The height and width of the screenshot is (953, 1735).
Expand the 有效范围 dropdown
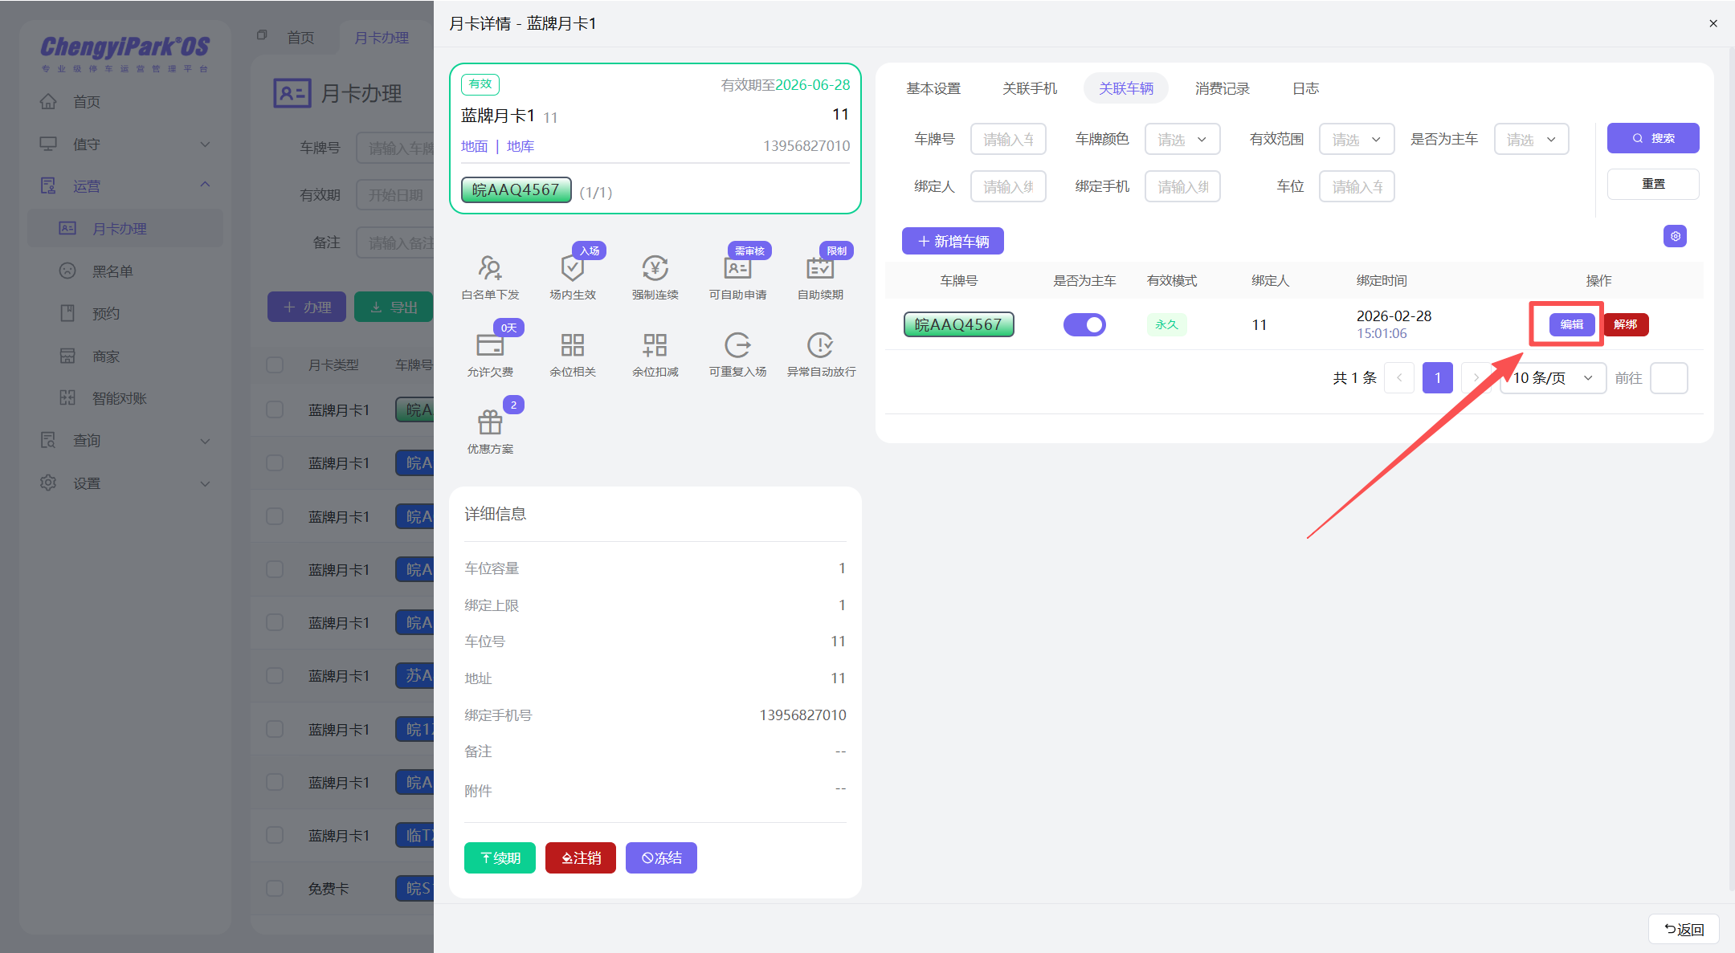[x=1356, y=138]
